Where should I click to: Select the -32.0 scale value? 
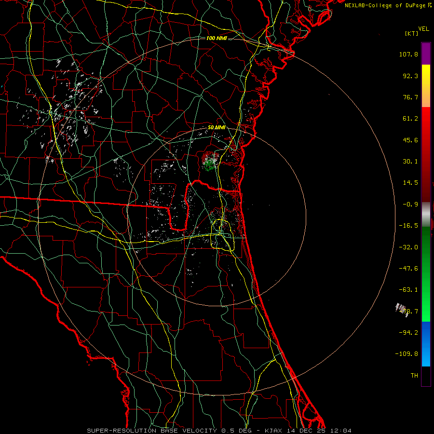[408, 247]
